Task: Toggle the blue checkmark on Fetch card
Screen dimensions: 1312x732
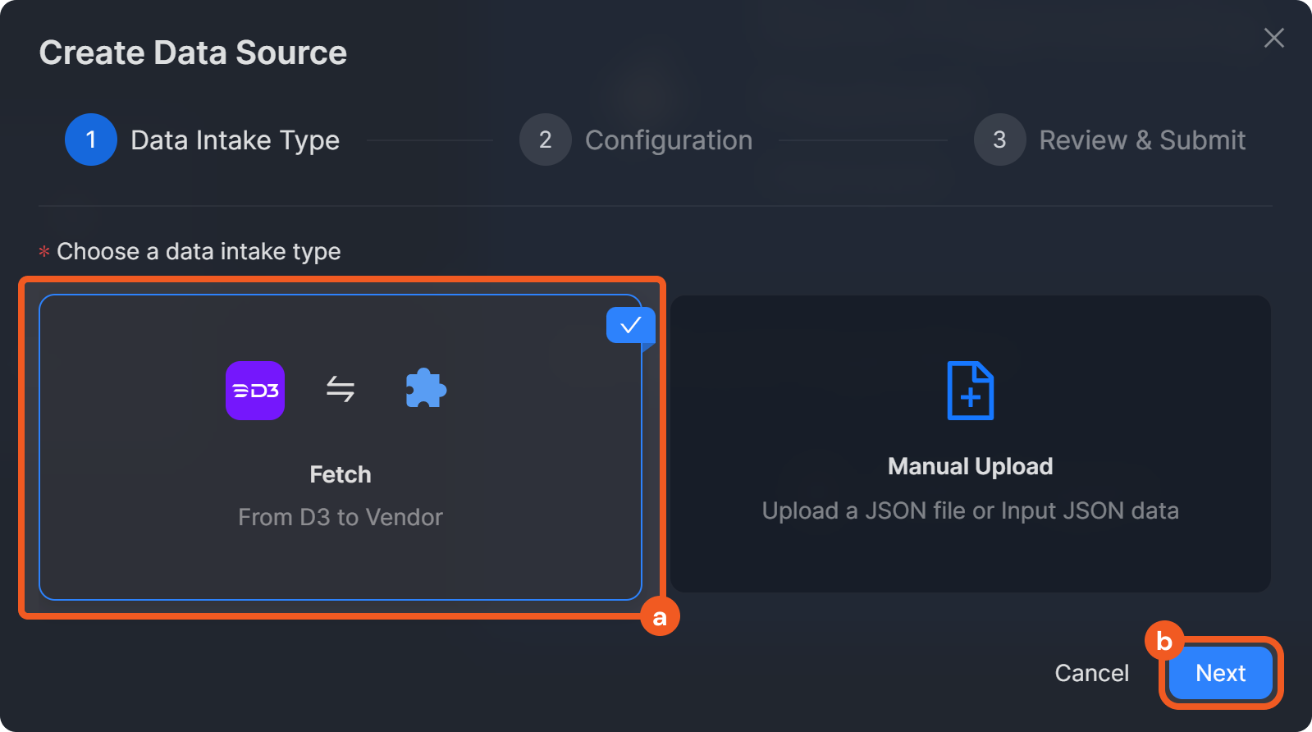Action: tap(630, 326)
